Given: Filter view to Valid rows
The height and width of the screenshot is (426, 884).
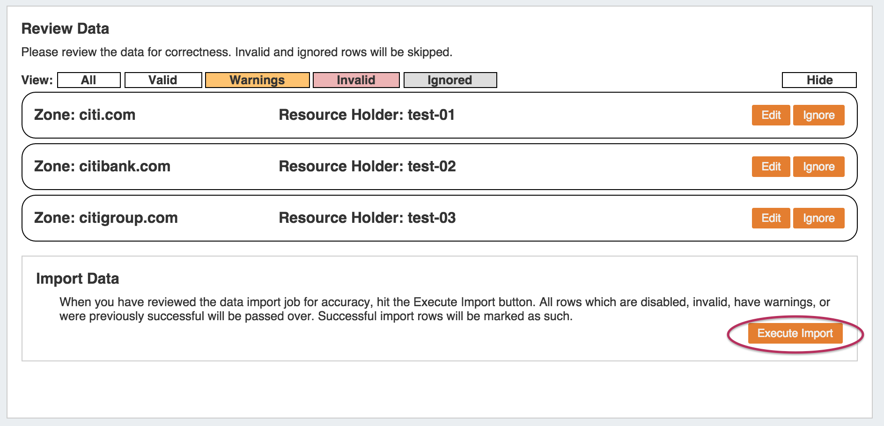Looking at the screenshot, I should 163,80.
